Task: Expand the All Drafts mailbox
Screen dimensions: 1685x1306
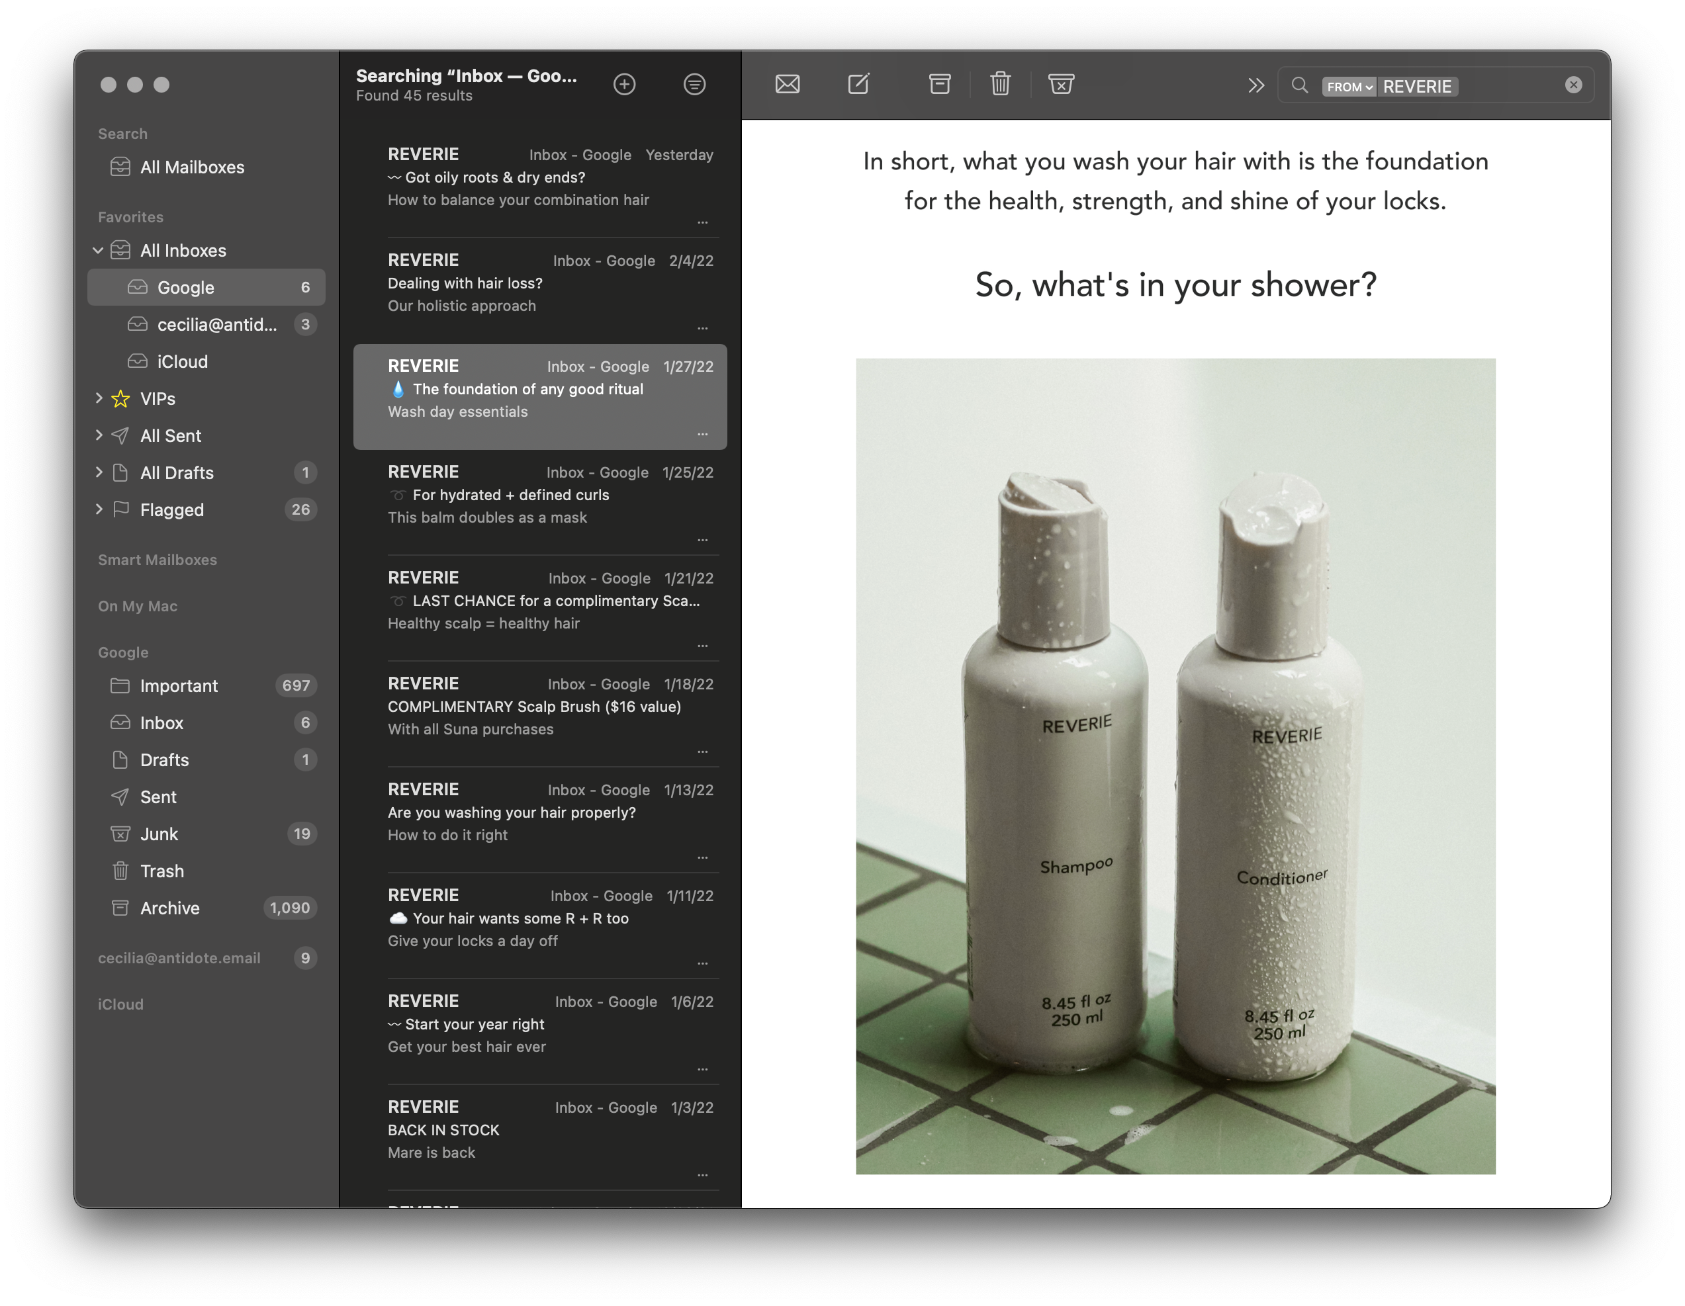Action: [x=99, y=472]
